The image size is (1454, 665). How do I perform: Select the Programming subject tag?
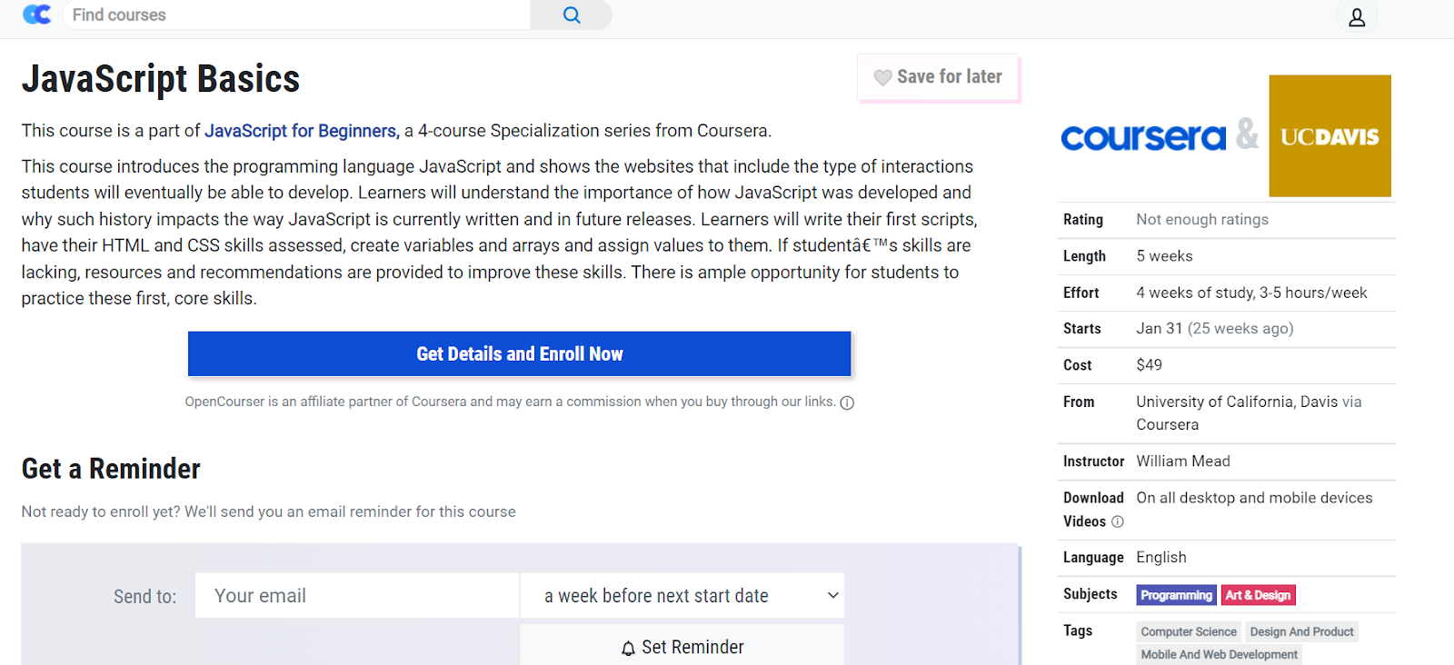point(1176,595)
